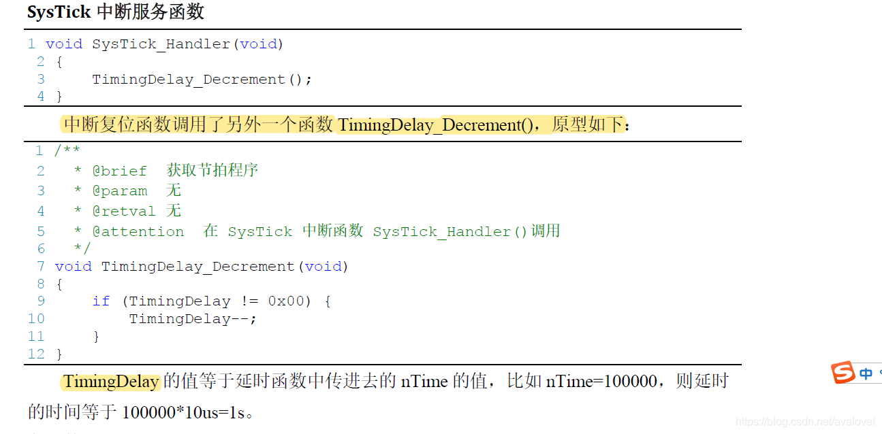Click highlighted "TimingDelay" in the bottom paragraph
Screen dimensions: 882x434
point(111,382)
